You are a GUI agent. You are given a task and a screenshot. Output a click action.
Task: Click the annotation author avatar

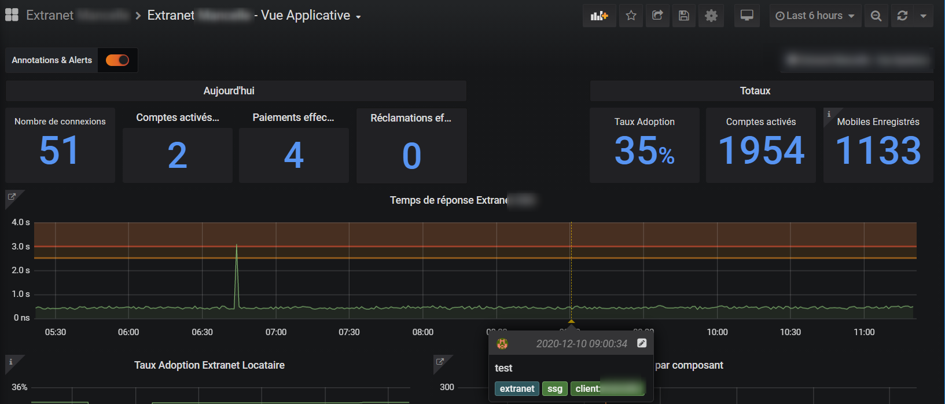[502, 344]
